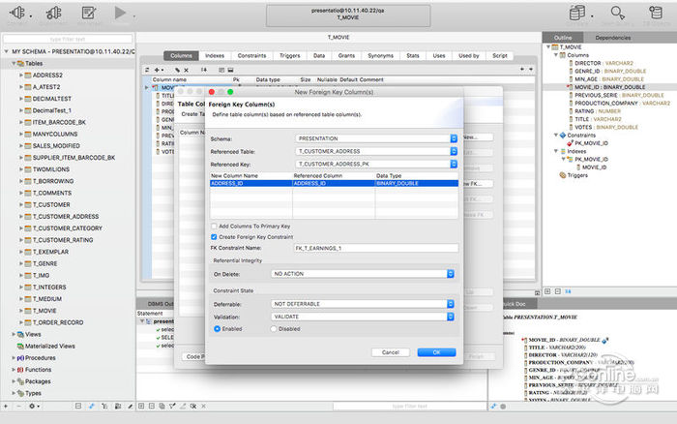The height and width of the screenshot is (424, 677).
Task: Click the connection plug icon in top-left toolbar
Action: click(18, 13)
